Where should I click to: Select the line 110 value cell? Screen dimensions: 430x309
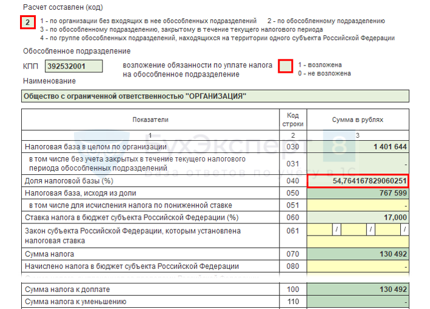pyautogui.click(x=358, y=302)
